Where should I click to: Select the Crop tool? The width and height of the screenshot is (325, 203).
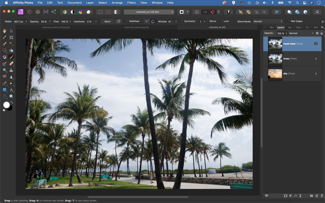(x=11, y=37)
